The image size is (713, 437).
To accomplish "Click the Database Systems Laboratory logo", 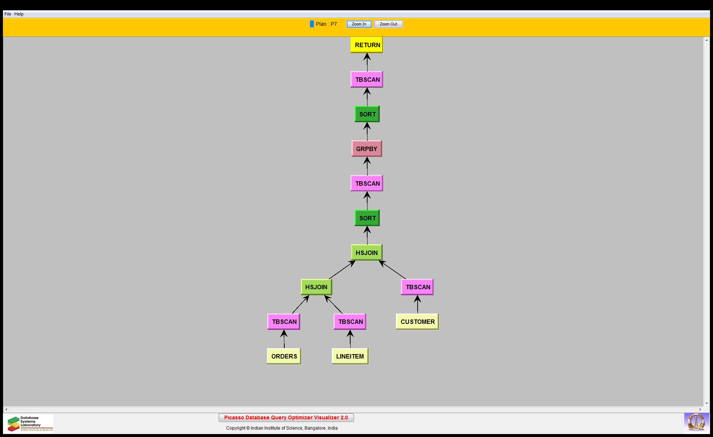I will coord(29,423).
